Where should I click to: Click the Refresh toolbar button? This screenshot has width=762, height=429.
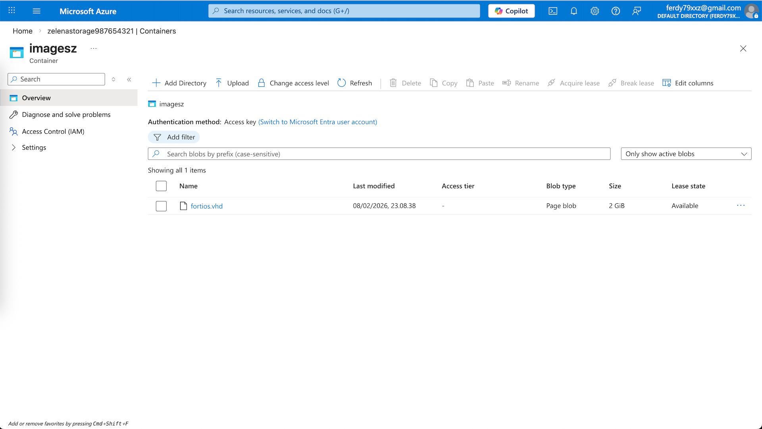pyautogui.click(x=355, y=83)
